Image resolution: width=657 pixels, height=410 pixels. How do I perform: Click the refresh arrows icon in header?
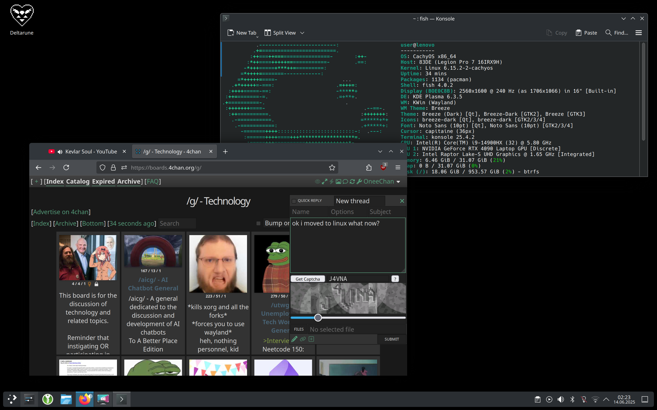pos(352,182)
